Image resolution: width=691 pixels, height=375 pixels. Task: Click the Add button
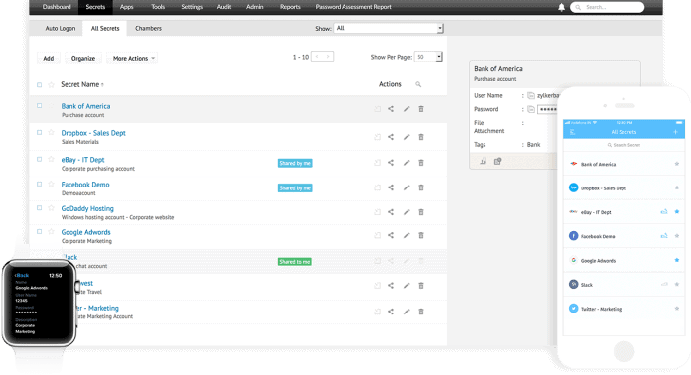49,59
